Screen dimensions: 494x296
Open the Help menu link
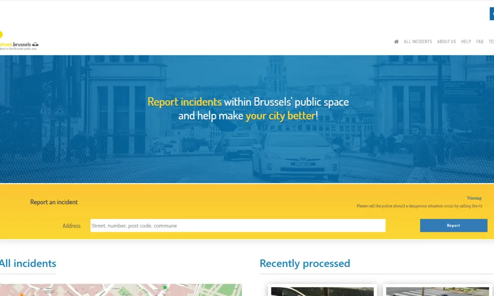click(466, 42)
